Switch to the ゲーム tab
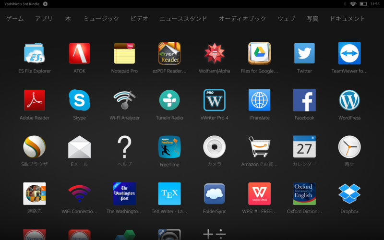Viewport: 384px width, 240px height. tap(15, 19)
